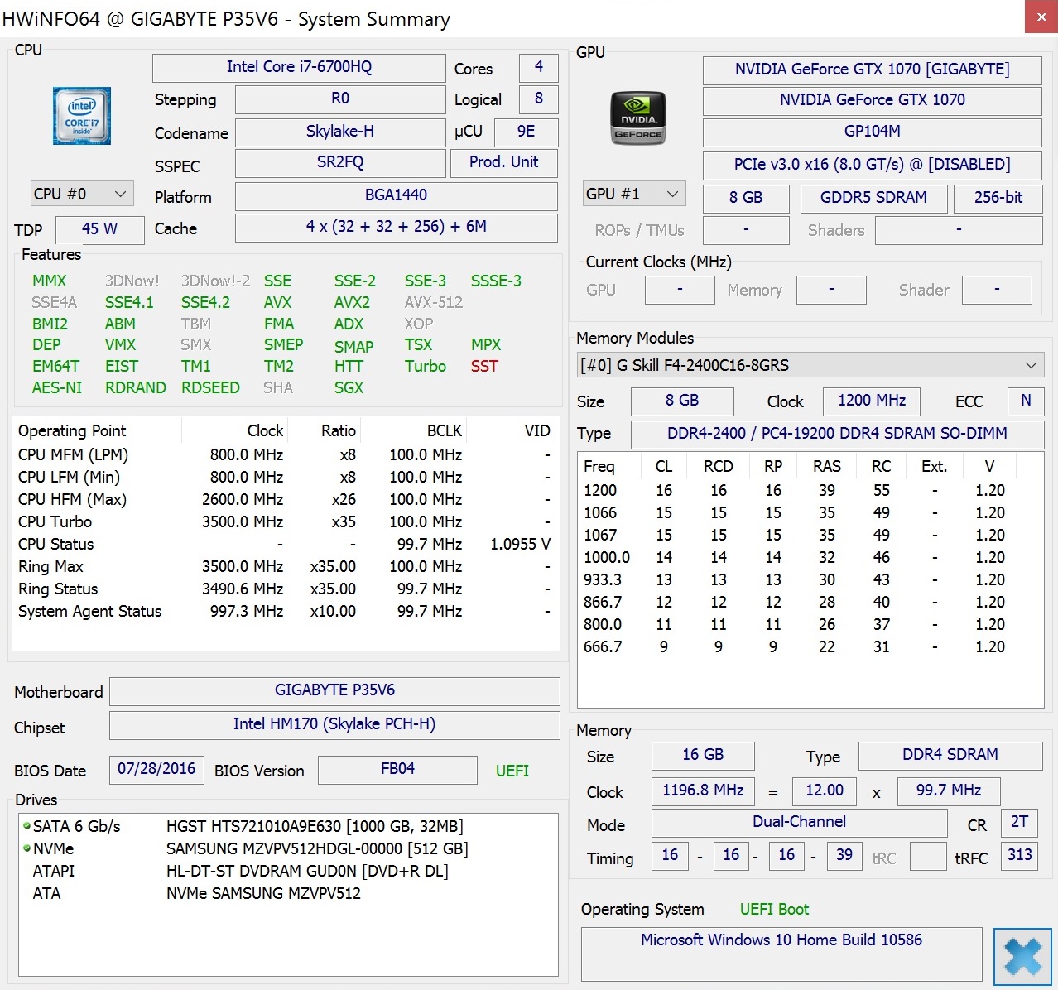Click the SGX feature label
Viewport: 1058px width, 990px height.
[x=349, y=387]
